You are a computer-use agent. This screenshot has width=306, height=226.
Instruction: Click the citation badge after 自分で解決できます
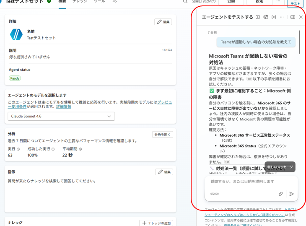pyautogui.click(x=249, y=79)
